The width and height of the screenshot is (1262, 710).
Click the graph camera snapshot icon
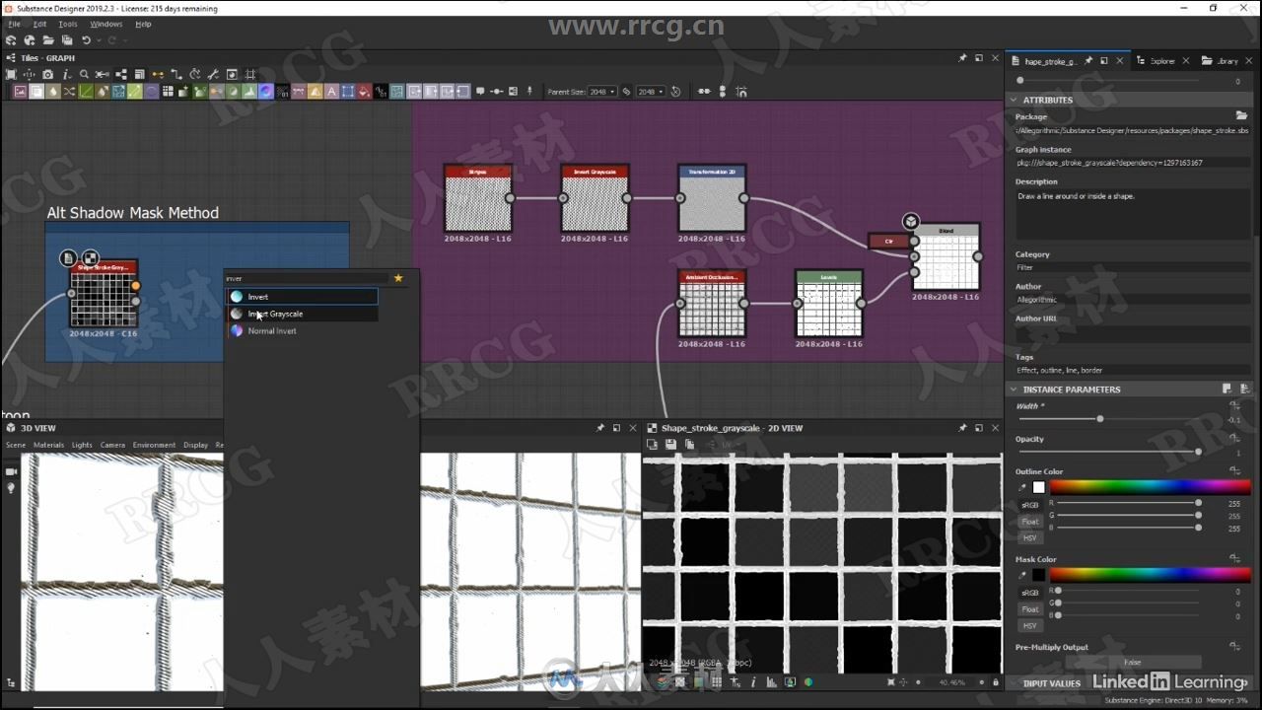tap(47, 74)
